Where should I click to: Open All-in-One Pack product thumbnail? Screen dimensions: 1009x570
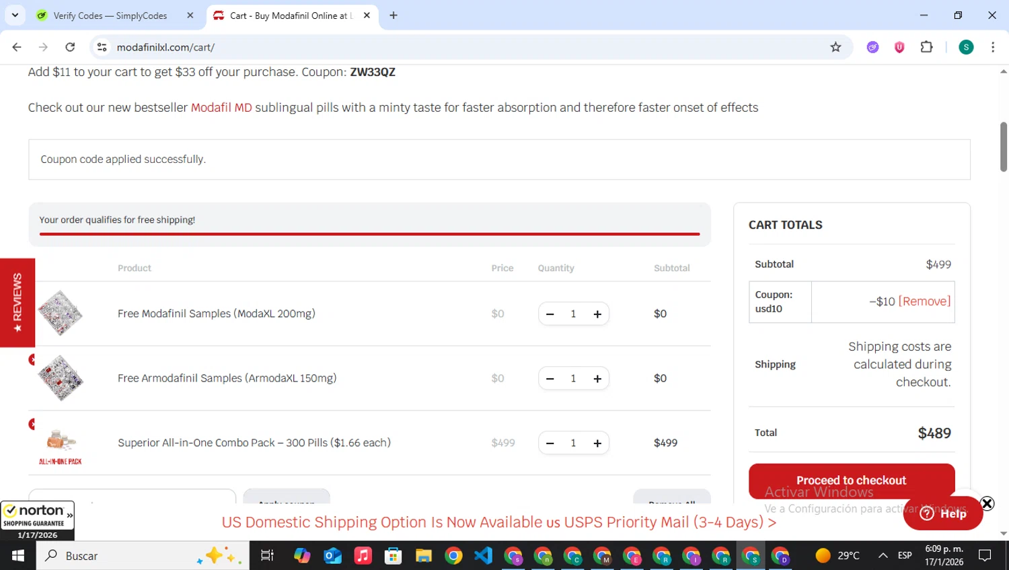coord(61,444)
